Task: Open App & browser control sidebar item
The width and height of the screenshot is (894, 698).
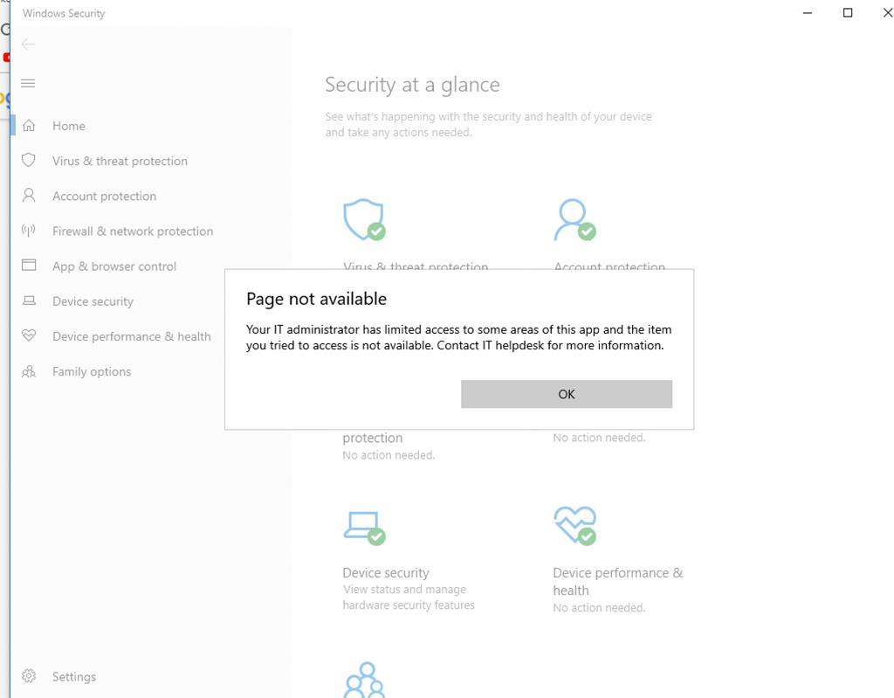Action: pyautogui.click(x=113, y=266)
